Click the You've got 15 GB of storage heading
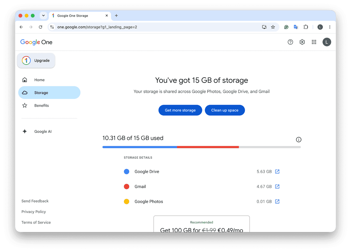This screenshot has height=252, width=351. (201, 80)
